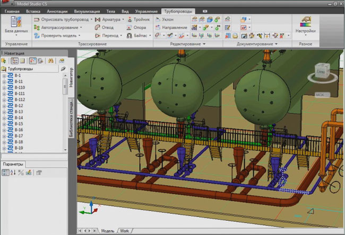
Task: Open the Арматура dropdown arrow
Action: pyautogui.click(x=123, y=20)
